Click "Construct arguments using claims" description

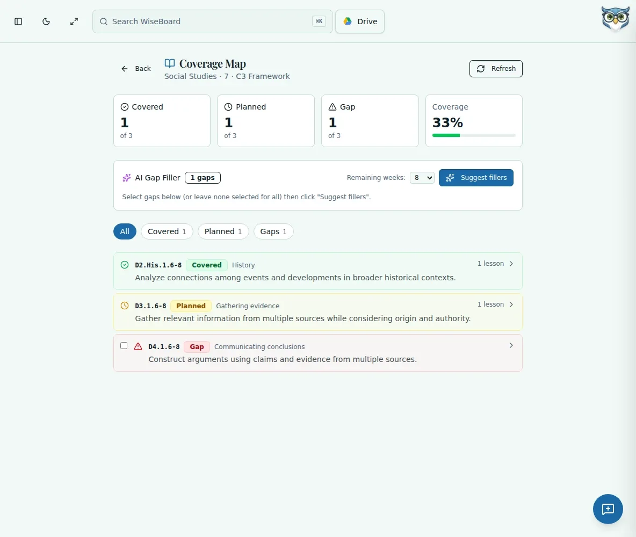283,359
